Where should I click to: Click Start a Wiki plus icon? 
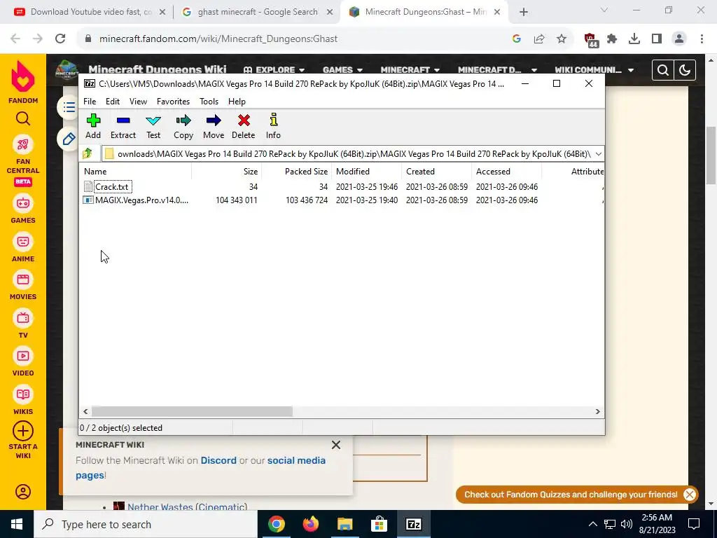tap(23, 431)
